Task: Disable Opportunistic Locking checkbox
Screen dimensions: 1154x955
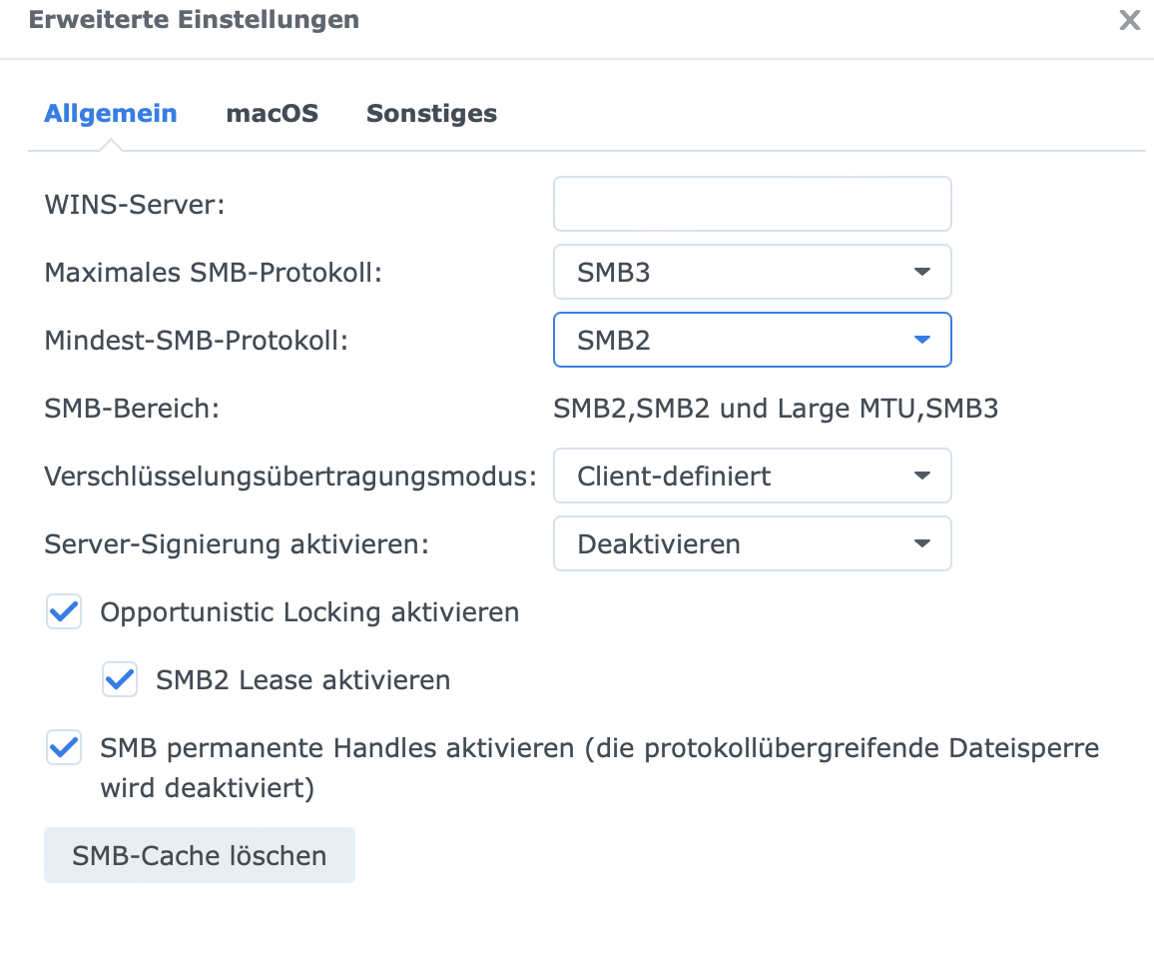Action: point(64,611)
